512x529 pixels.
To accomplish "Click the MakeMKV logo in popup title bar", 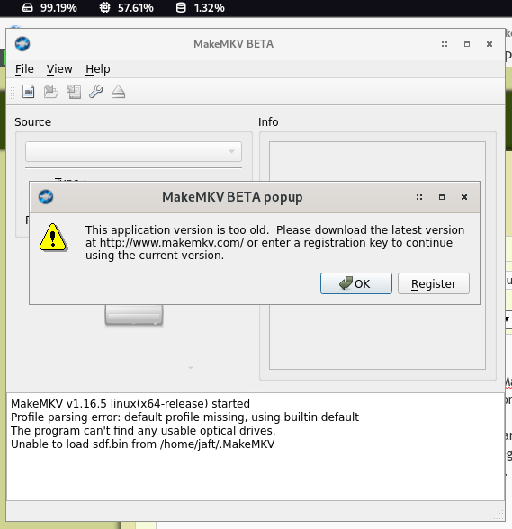I will click(46, 197).
